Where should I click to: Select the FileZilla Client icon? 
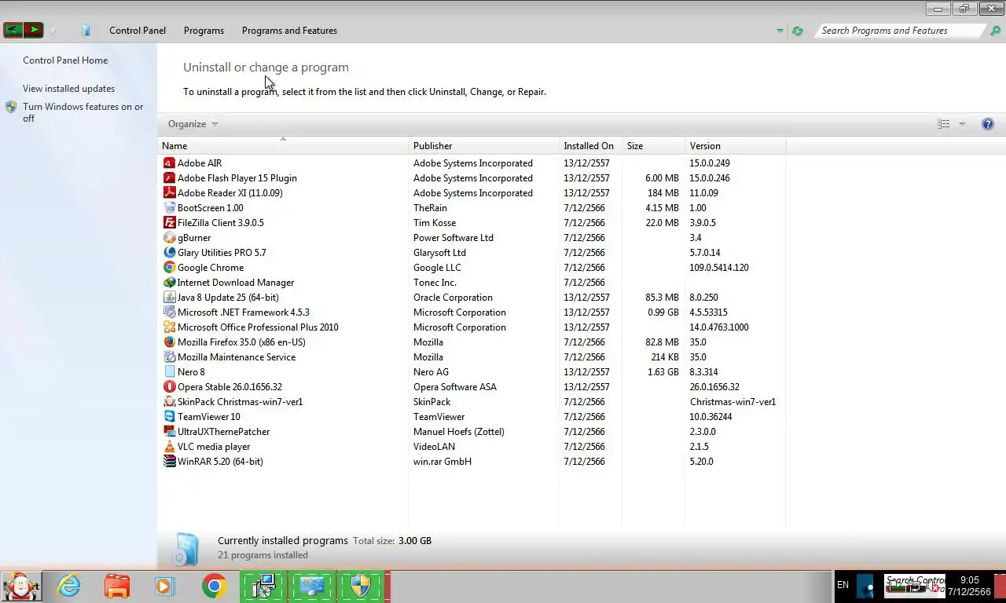(x=169, y=223)
